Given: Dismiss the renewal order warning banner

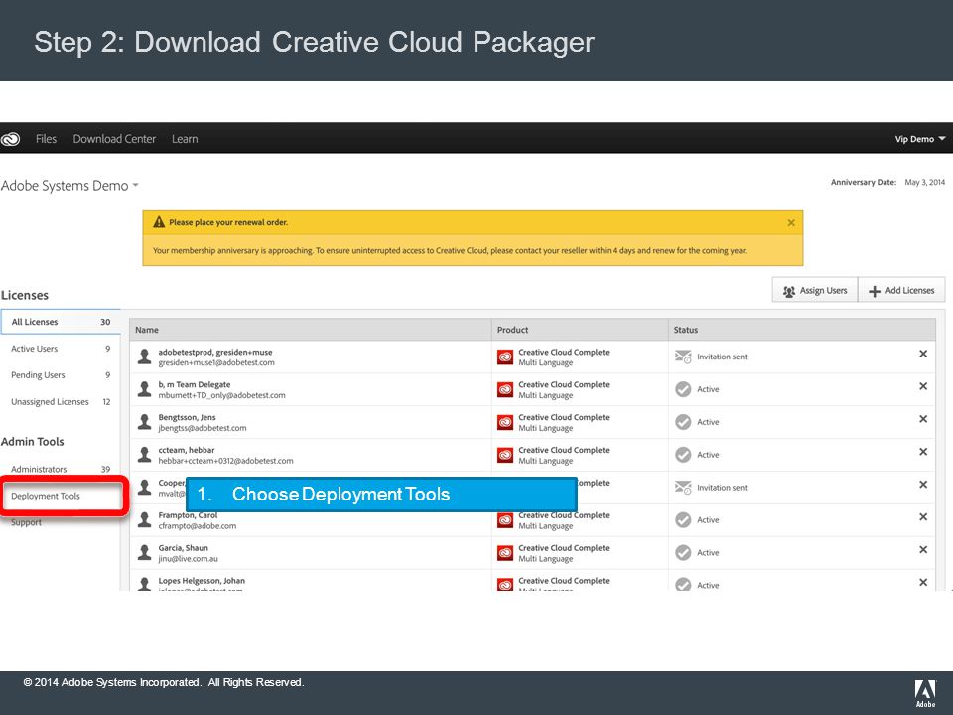Looking at the screenshot, I should coord(791,223).
